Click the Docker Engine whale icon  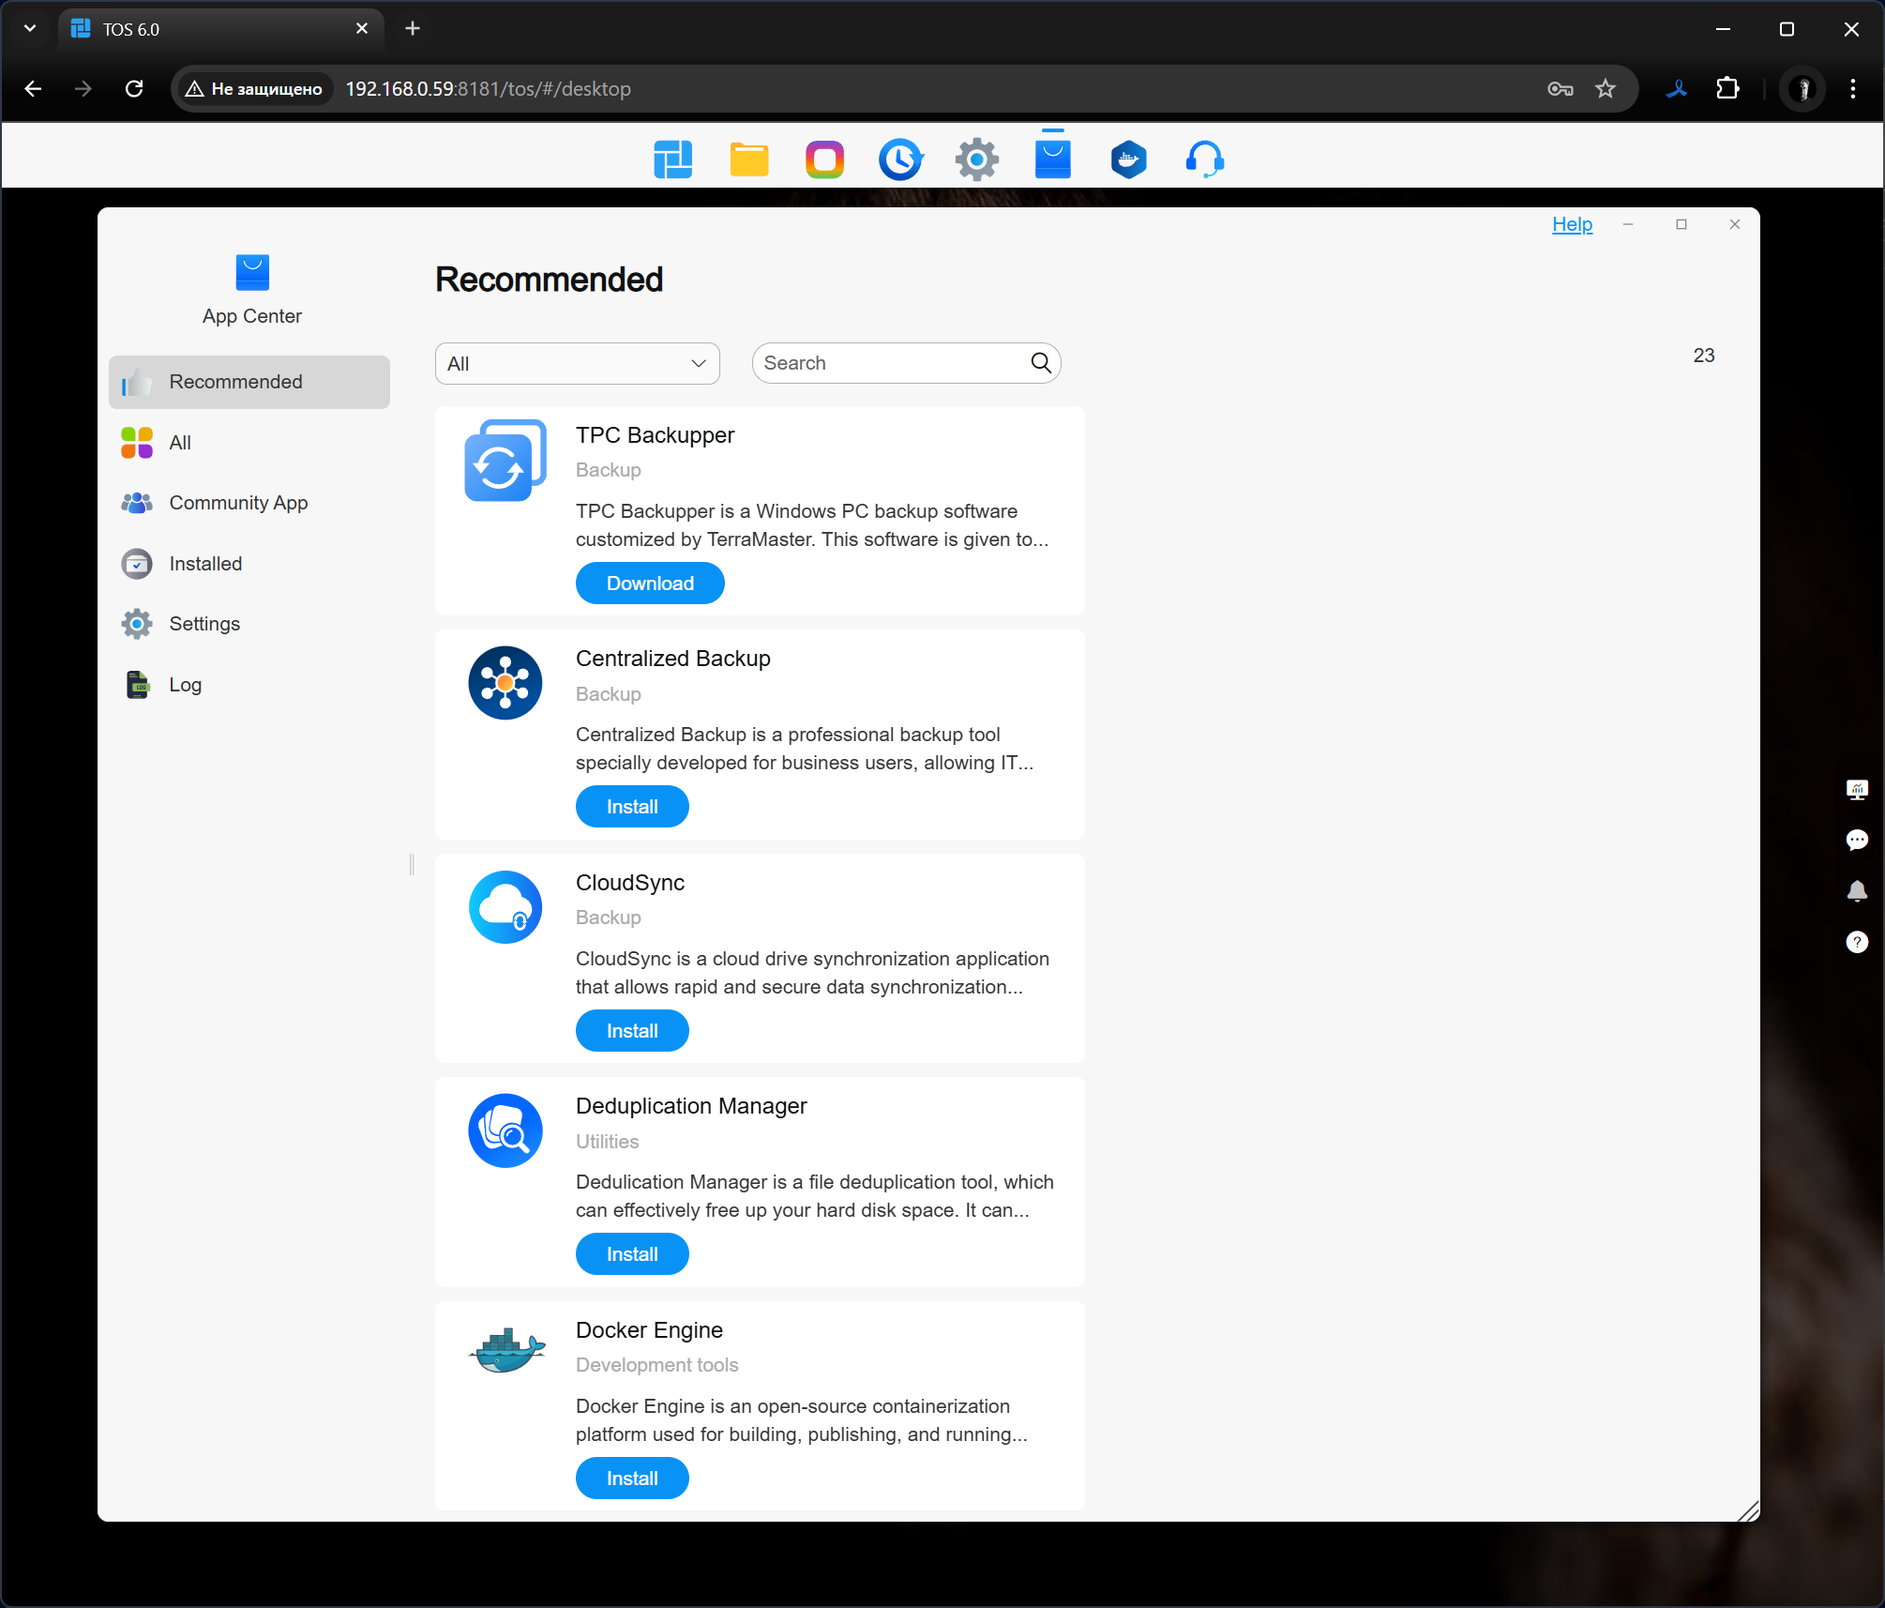[506, 1351]
